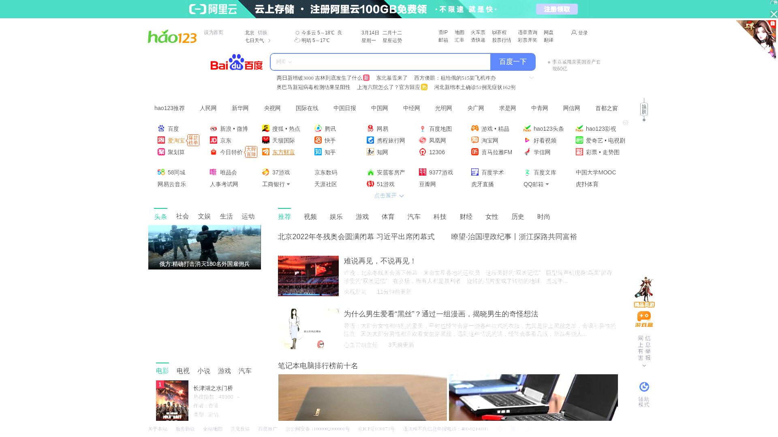Open the 设为首页 link

[x=214, y=32]
